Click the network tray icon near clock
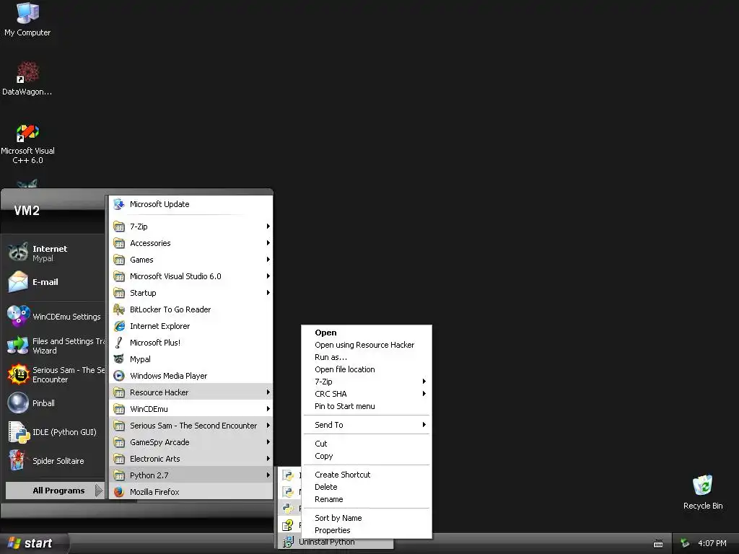The width and height of the screenshot is (739, 554). [x=686, y=544]
